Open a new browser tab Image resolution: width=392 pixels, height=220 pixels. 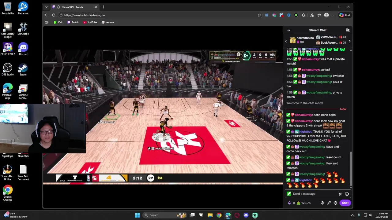pyautogui.click(x=104, y=7)
